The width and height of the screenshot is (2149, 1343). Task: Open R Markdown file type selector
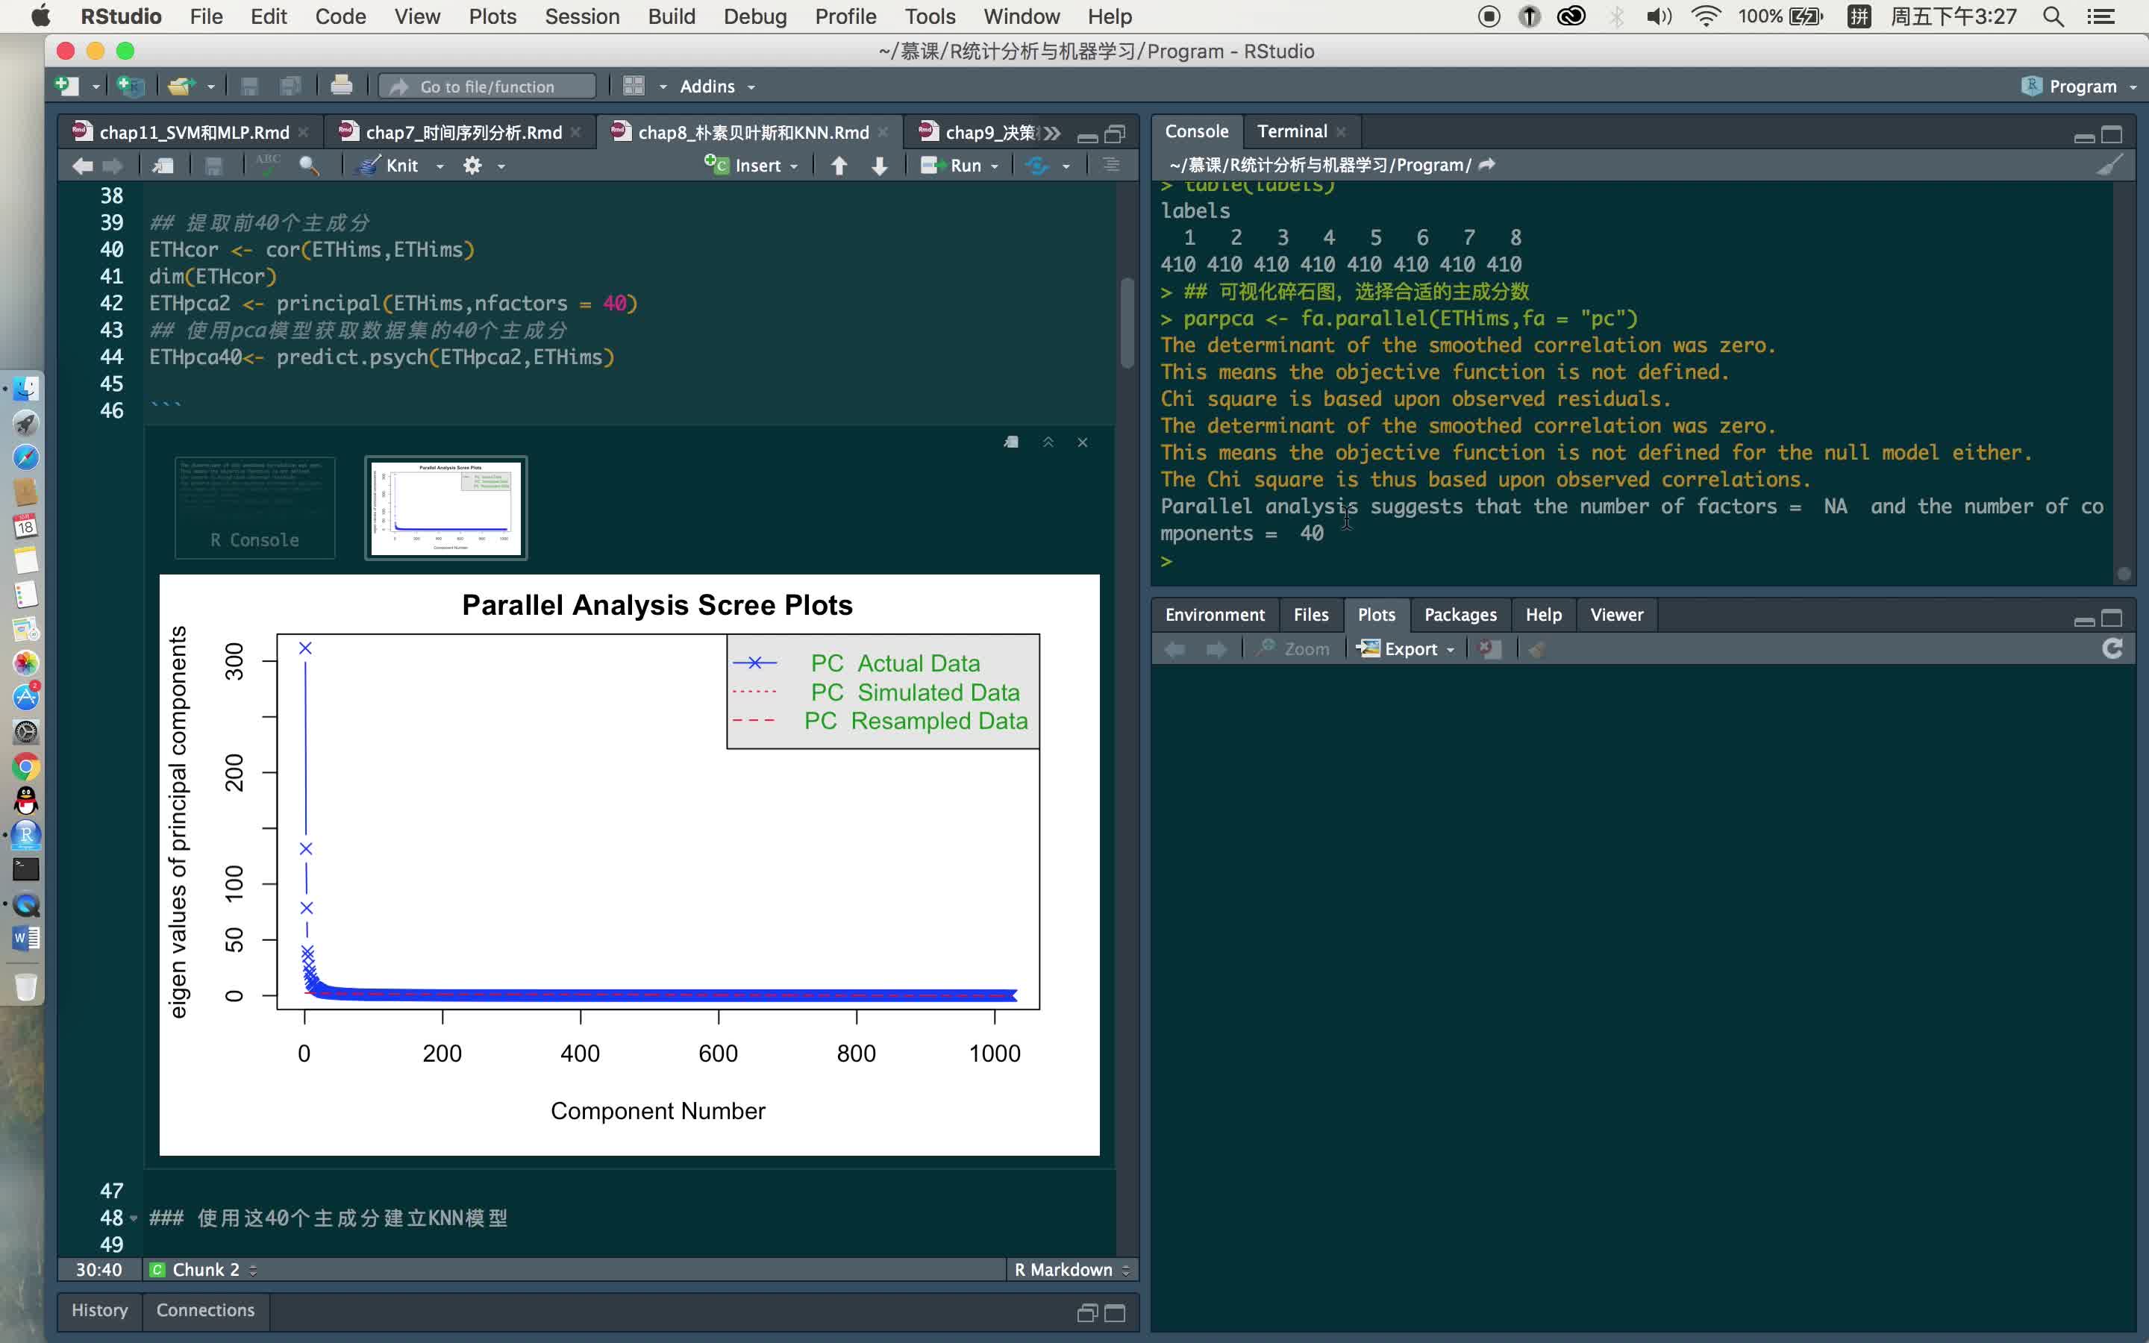1072,1270
